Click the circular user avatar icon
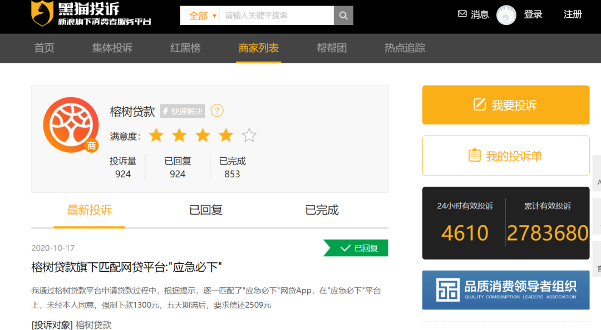This screenshot has height=330, width=601. [x=506, y=15]
